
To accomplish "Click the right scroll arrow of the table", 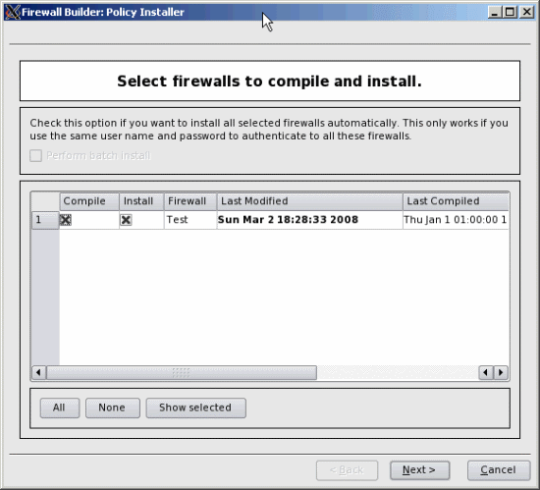I will (x=501, y=372).
